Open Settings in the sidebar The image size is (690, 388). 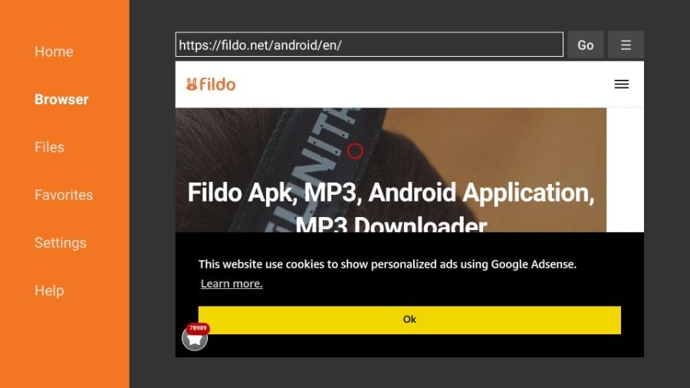tap(61, 243)
